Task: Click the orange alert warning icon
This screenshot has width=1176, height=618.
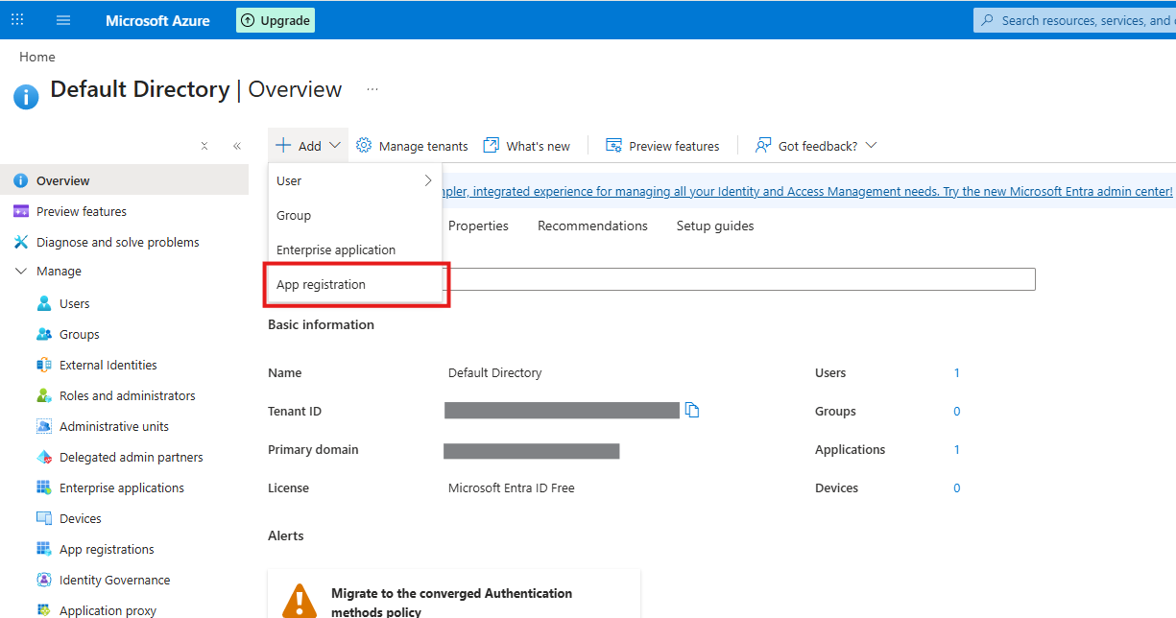Action: [300, 601]
